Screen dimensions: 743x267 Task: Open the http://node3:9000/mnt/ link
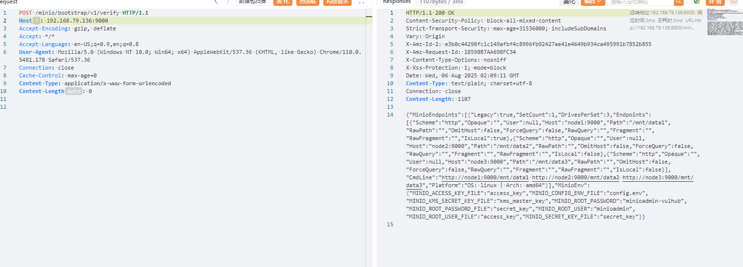[658, 177]
